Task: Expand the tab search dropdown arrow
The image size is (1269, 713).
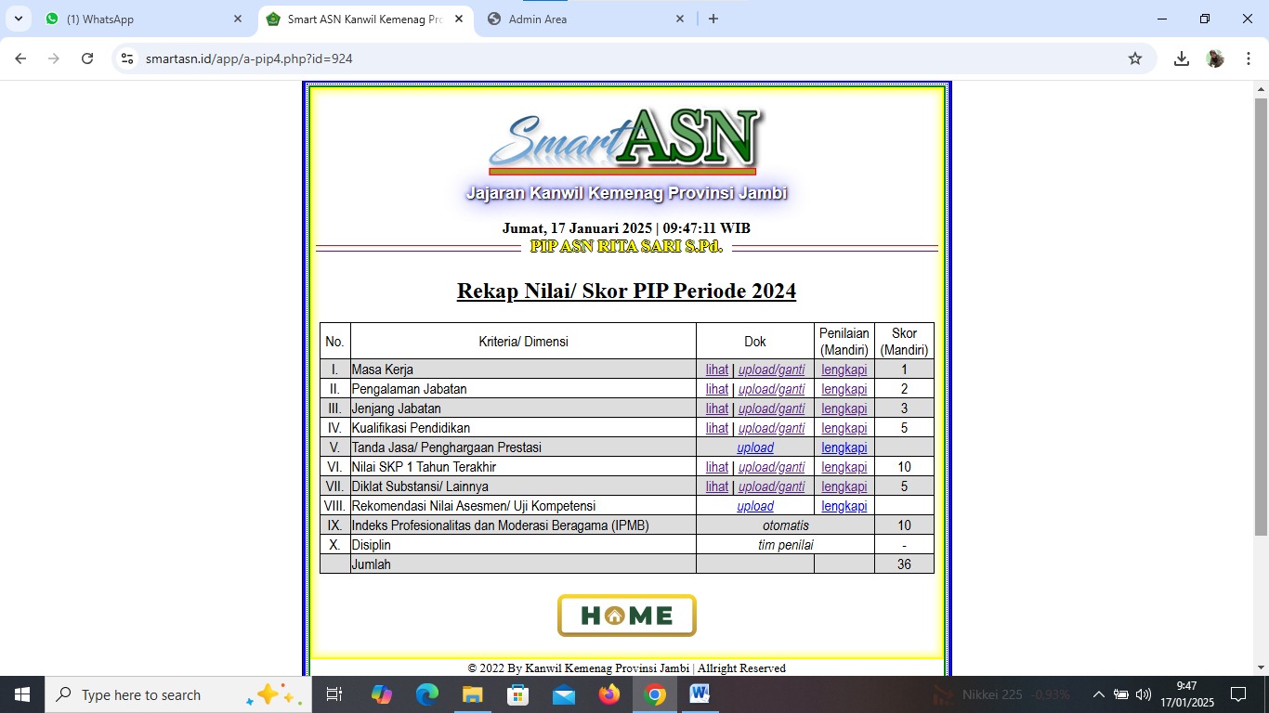Action: [18, 19]
